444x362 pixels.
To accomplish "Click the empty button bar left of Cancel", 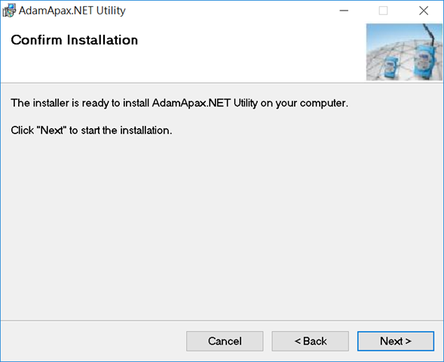I will pos(93,341).
